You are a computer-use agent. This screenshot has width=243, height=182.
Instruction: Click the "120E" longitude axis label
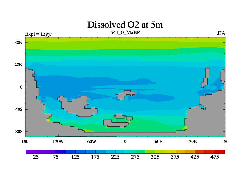(192, 141)
